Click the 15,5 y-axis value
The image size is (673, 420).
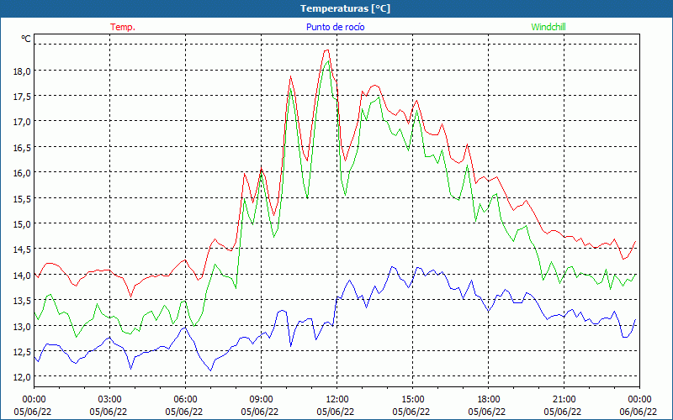pyautogui.click(x=22, y=199)
